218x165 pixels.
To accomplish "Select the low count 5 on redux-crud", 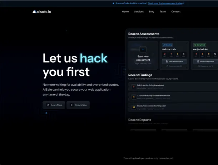I will [184, 55].
